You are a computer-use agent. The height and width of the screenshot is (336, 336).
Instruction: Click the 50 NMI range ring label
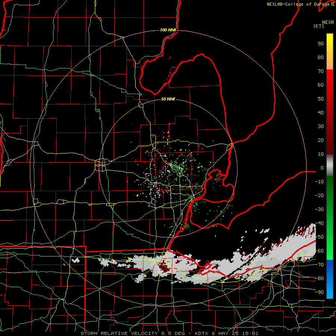tap(168, 99)
